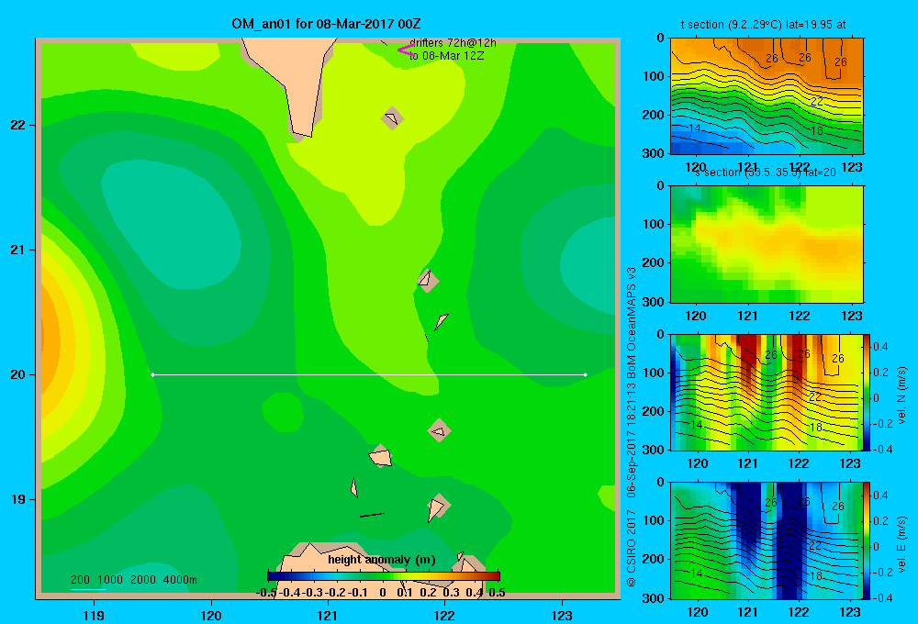The image size is (918, 624).
Task: Click latitude tick label 21 on main map
Action: pos(18,250)
